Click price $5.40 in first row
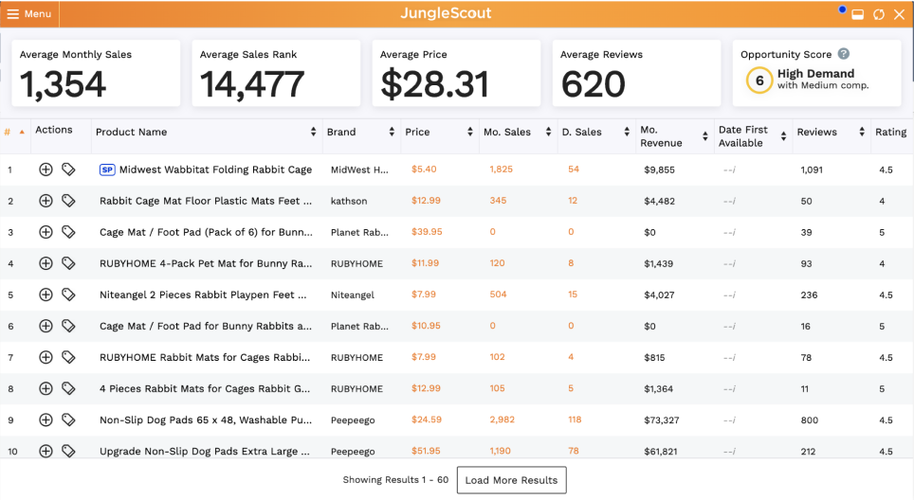The image size is (914, 500). tap(424, 170)
